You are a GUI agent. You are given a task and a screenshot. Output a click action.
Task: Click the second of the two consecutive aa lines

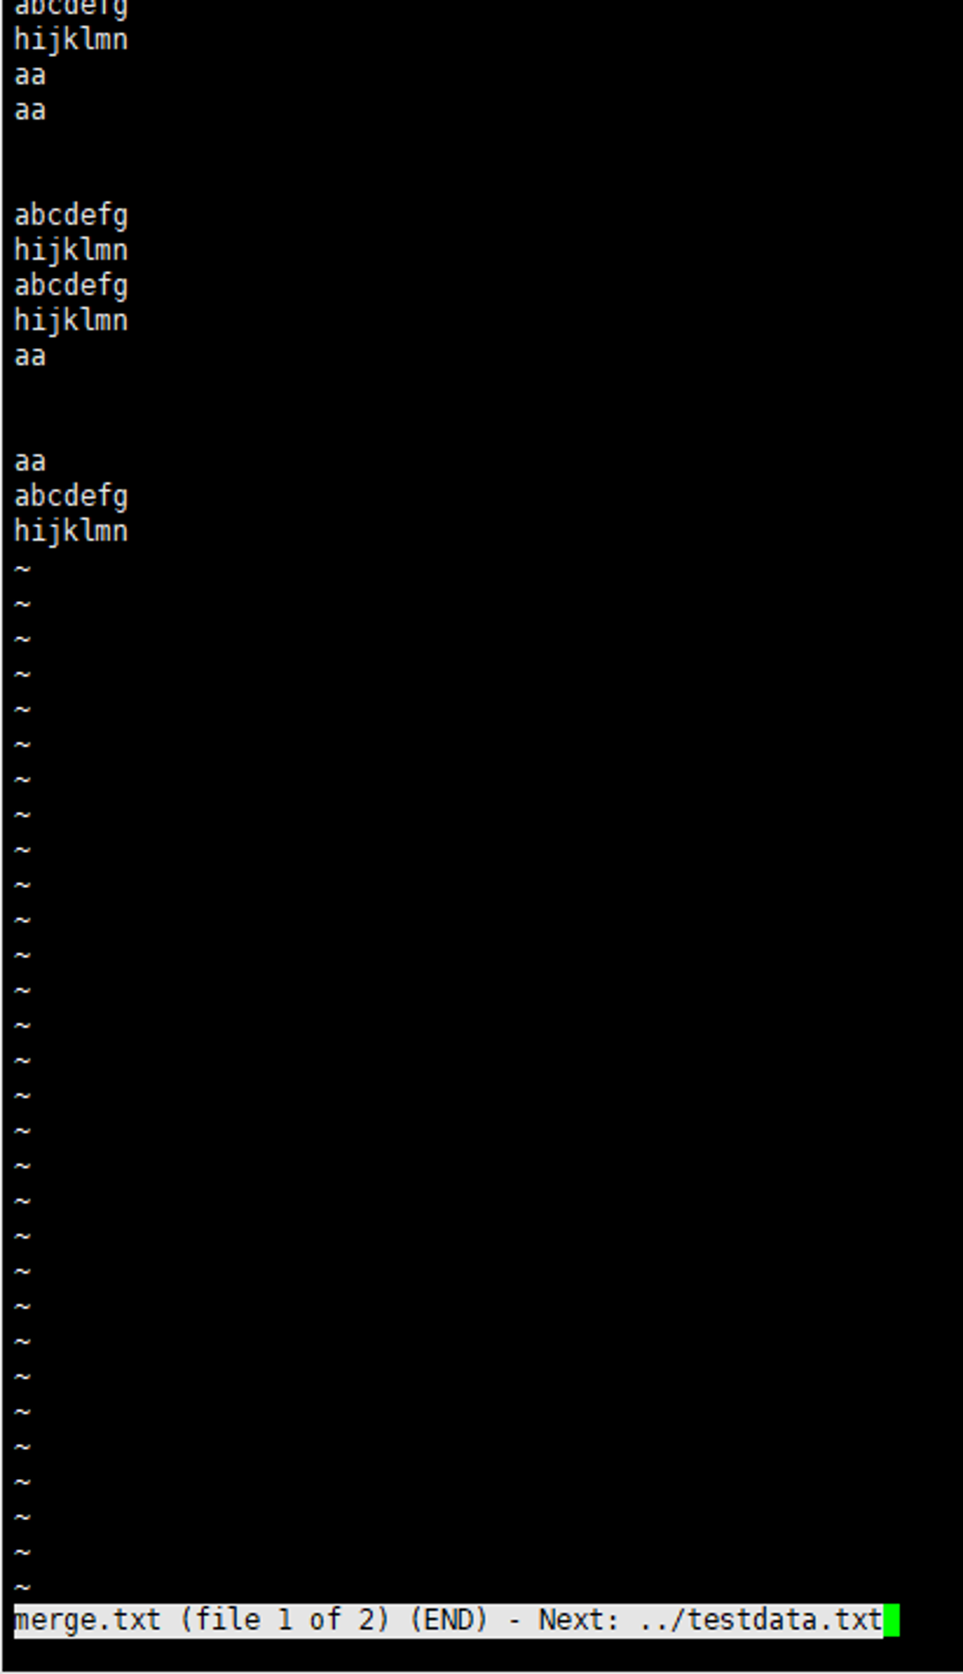30,110
